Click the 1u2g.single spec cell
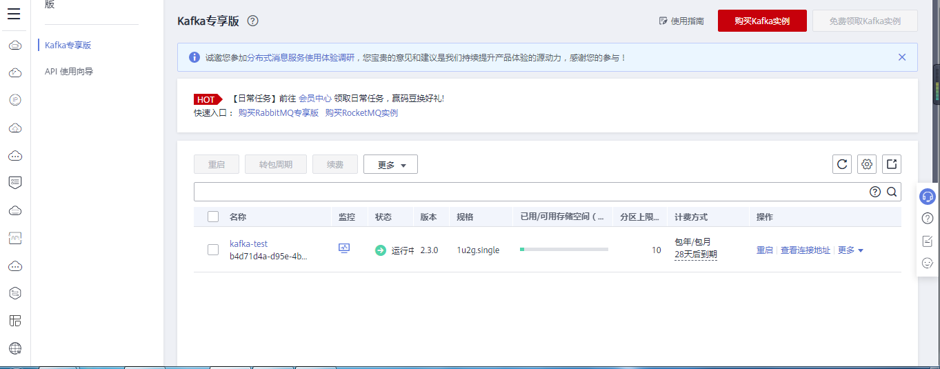940x369 pixels. tap(478, 250)
